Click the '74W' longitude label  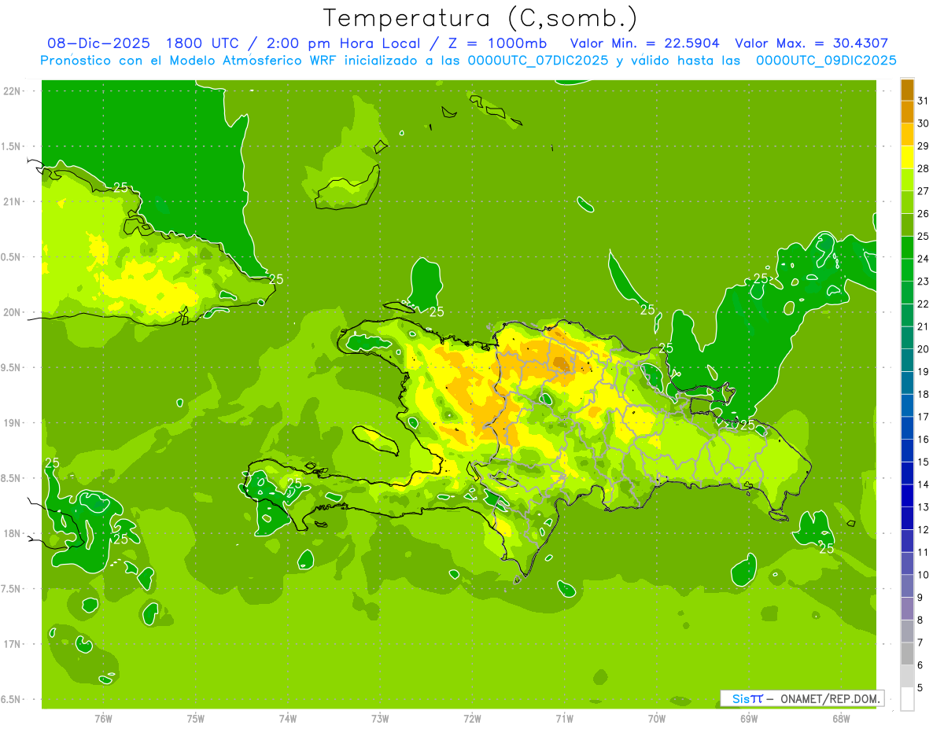pos(288,718)
